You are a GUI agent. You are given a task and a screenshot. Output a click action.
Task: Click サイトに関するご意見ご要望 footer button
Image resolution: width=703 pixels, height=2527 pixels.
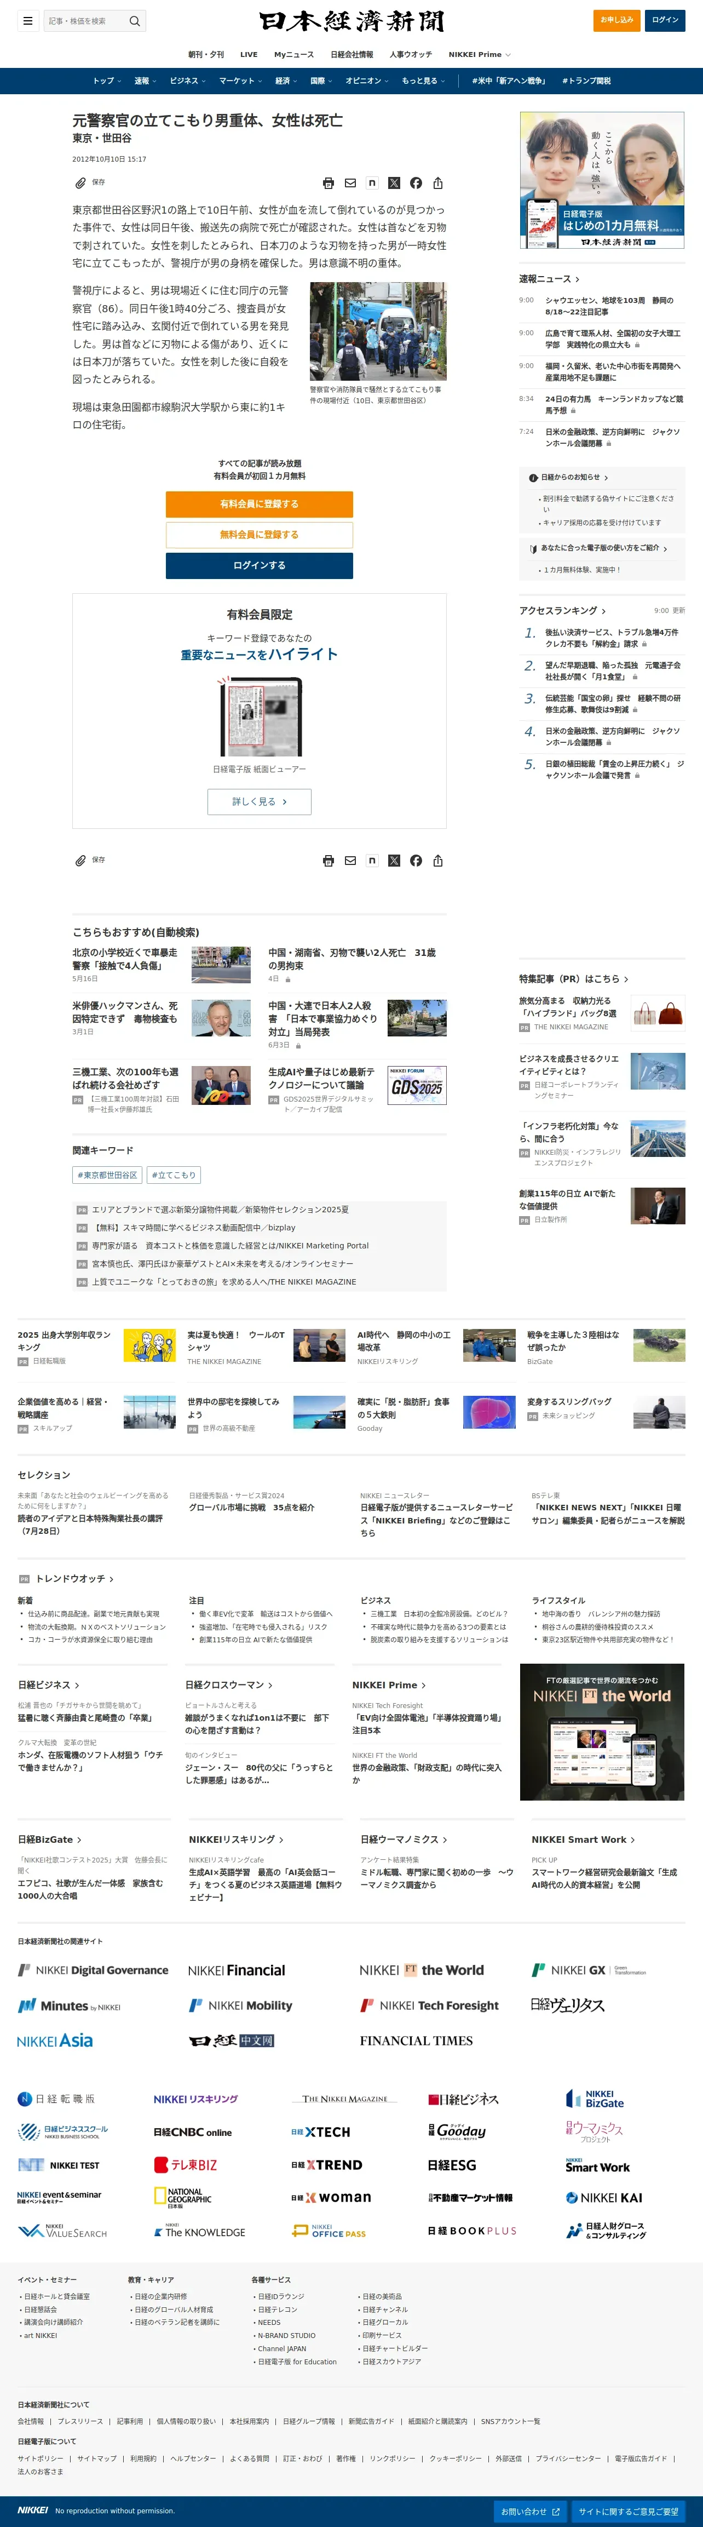pyautogui.click(x=629, y=2511)
